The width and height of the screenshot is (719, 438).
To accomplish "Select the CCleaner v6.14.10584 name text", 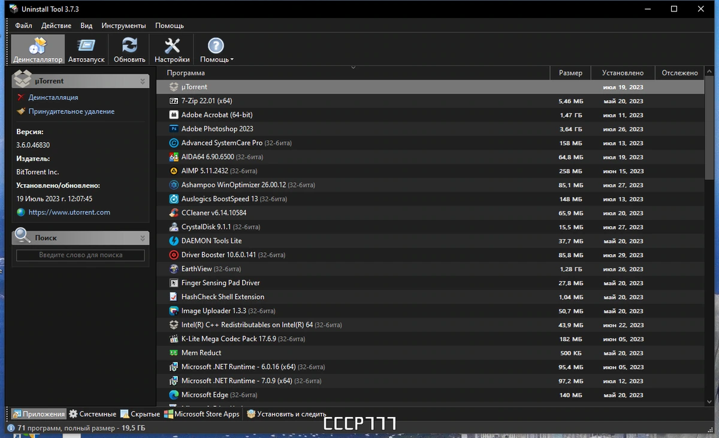I will click(x=214, y=213).
